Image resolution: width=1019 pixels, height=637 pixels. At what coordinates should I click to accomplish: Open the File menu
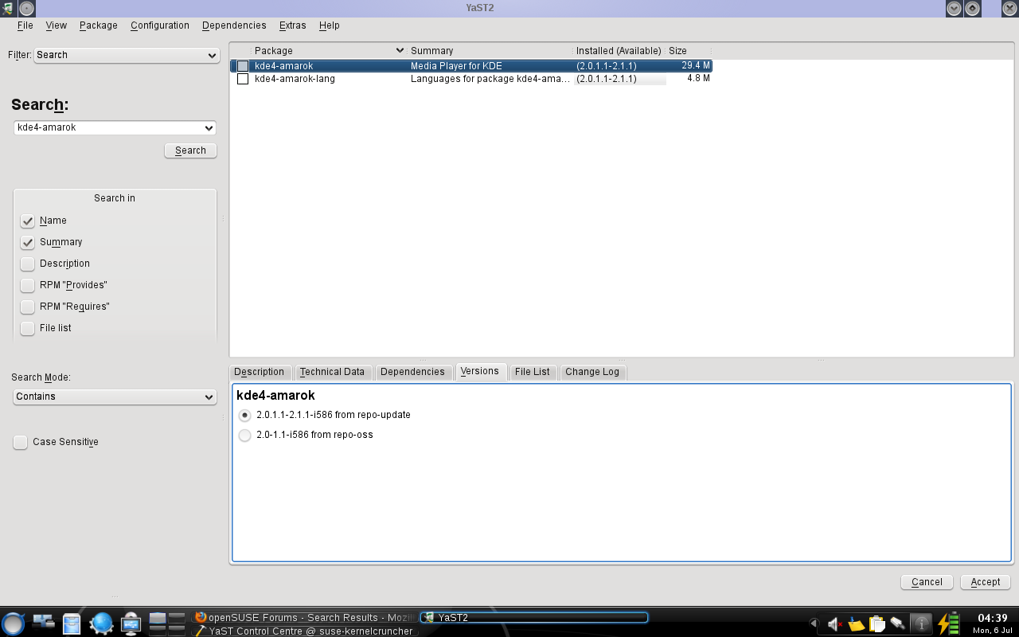pyautogui.click(x=25, y=25)
